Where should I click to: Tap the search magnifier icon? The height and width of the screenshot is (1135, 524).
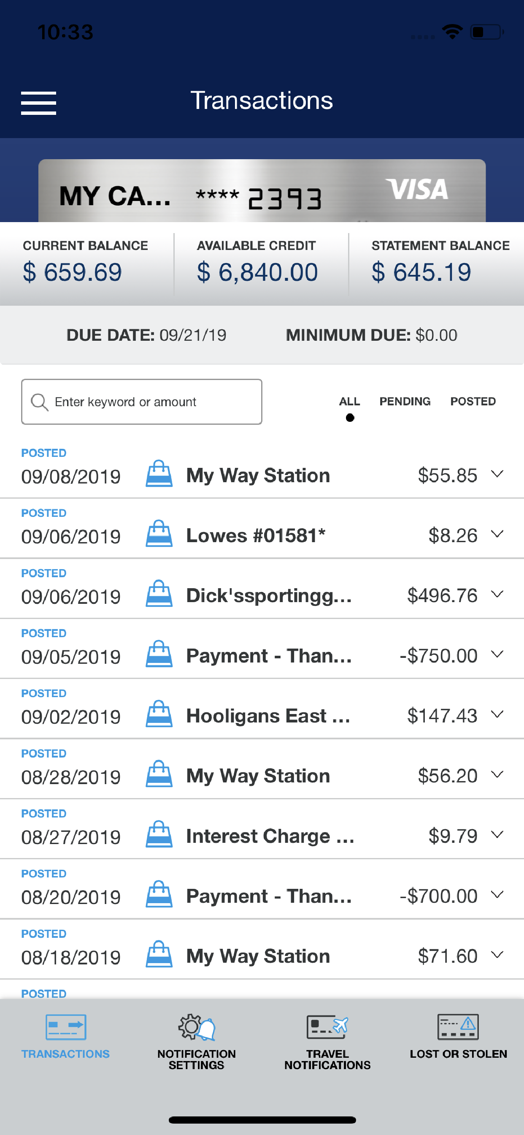click(39, 402)
